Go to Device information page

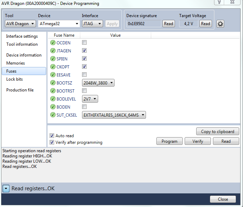pos(24,55)
